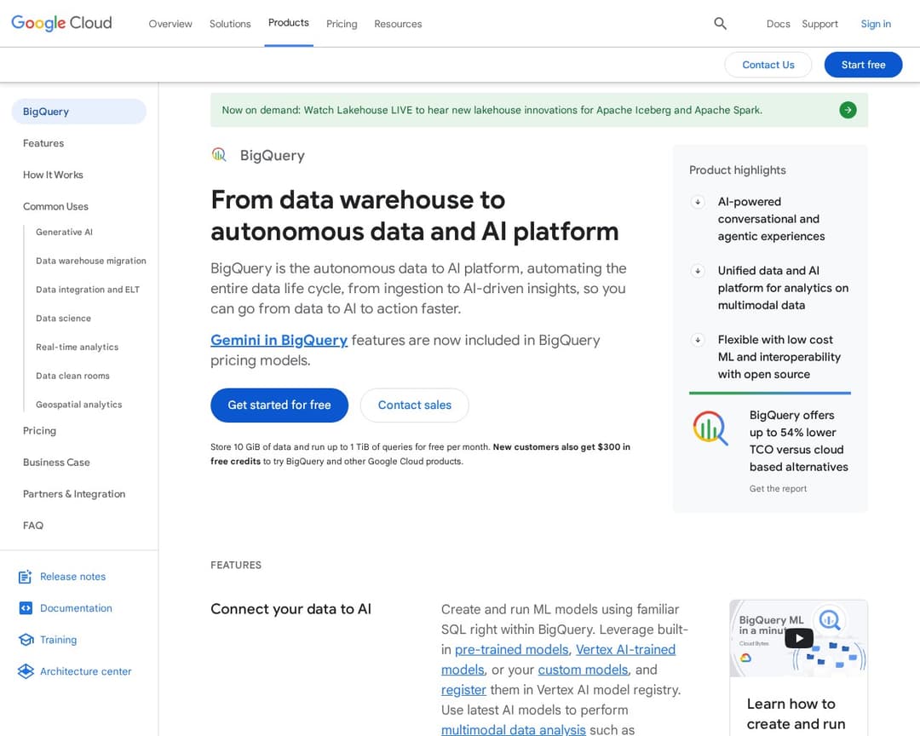
Task: Click the green arrow icon in the banner
Action: (x=848, y=110)
